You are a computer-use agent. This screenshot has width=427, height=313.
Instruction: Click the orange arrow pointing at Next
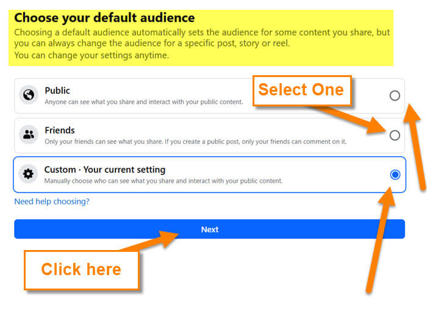(x=150, y=240)
